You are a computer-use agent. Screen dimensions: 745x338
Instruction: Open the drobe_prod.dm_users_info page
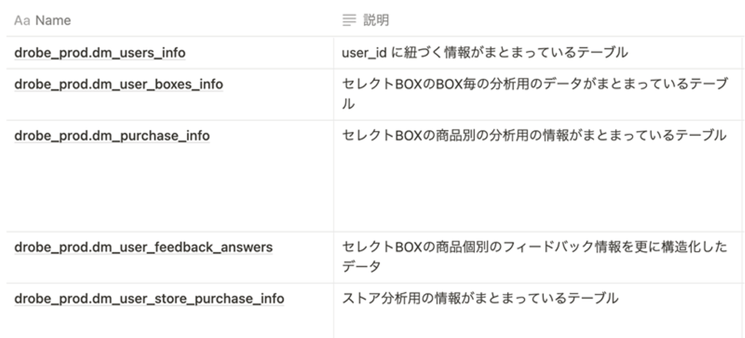click(x=100, y=53)
